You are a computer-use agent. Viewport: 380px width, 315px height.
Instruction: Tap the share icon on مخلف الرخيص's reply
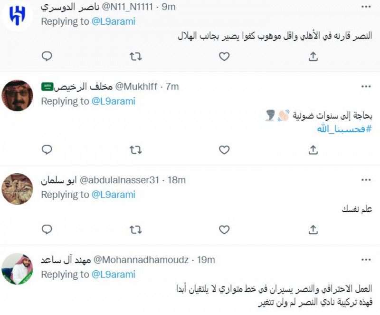[x=312, y=150]
